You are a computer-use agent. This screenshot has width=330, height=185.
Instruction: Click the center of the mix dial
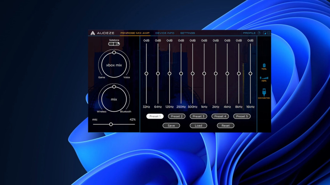pyautogui.click(x=114, y=100)
